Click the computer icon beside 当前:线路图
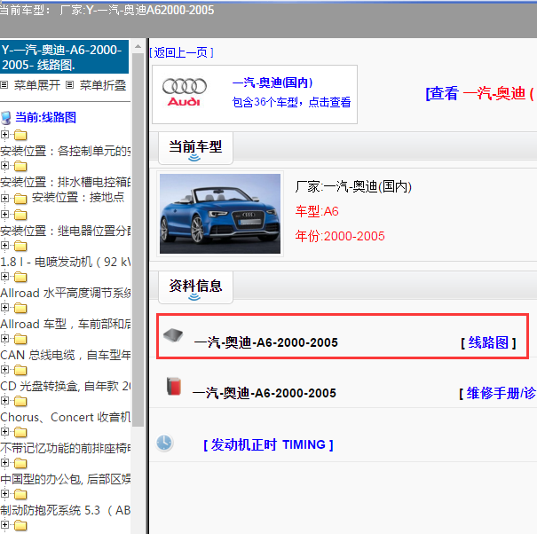The width and height of the screenshot is (537, 534). click(6, 118)
